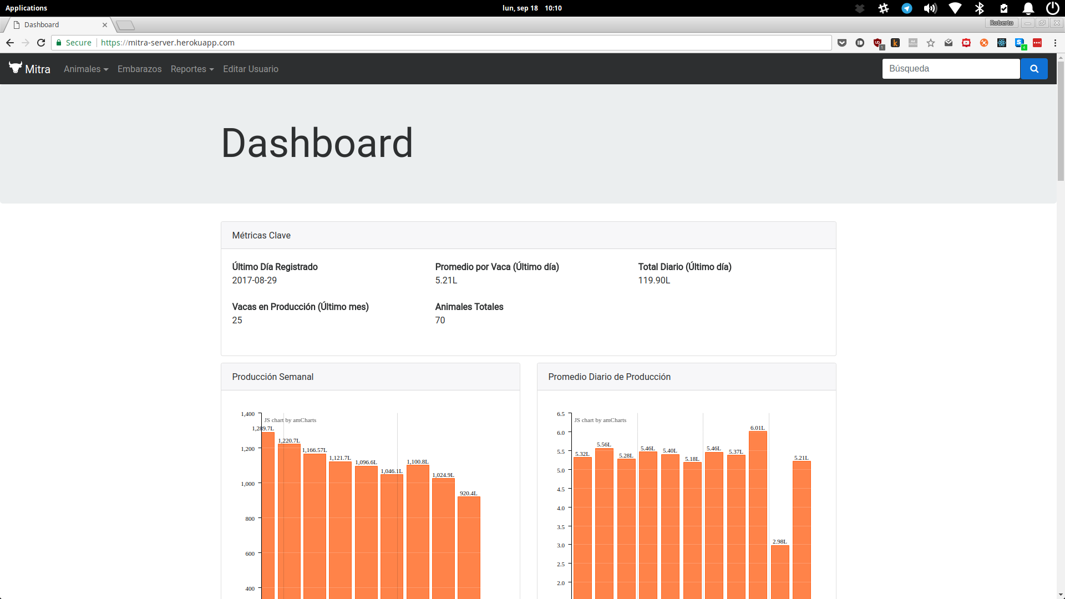Open the volume control in system tray
This screenshot has width=1065, height=599.
[x=930, y=8]
